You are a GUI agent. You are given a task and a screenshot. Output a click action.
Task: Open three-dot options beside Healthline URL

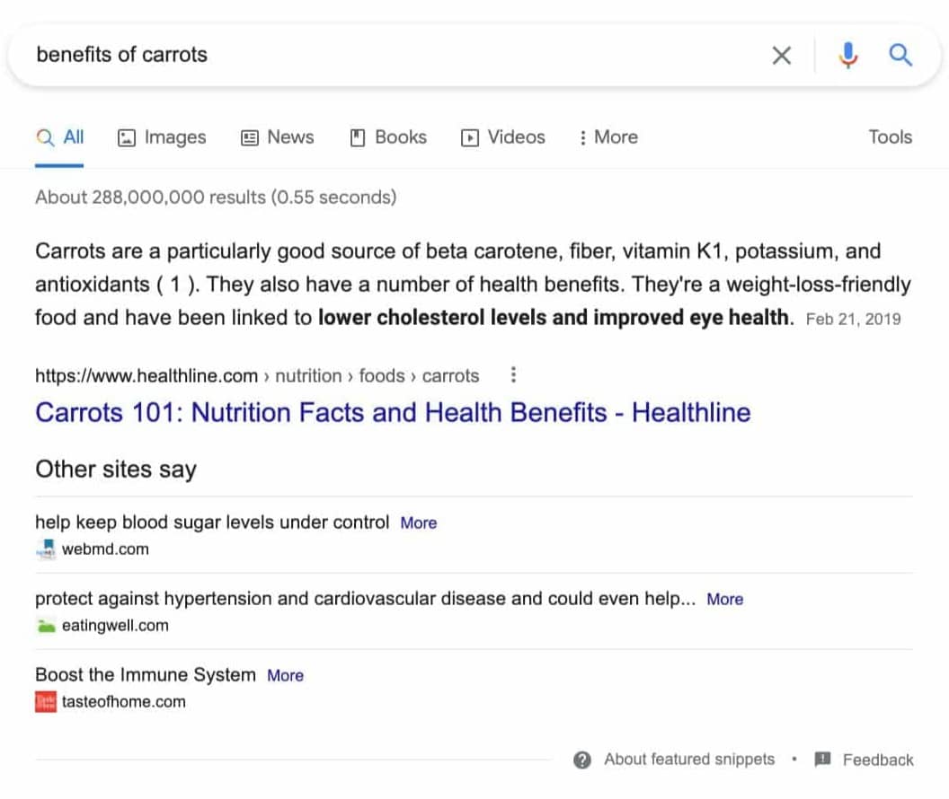[513, 375]
